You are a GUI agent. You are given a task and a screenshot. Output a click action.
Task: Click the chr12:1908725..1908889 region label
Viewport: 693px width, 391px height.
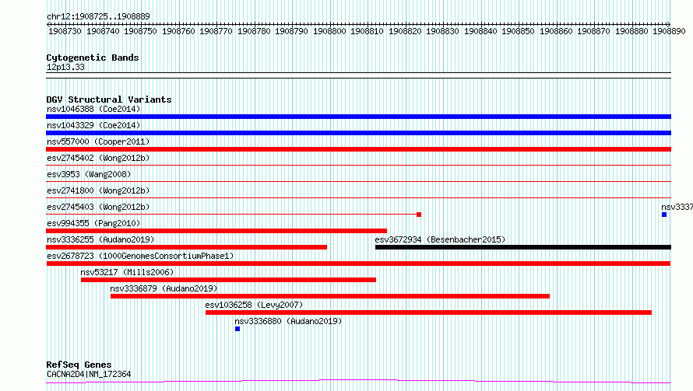point(98,16)
